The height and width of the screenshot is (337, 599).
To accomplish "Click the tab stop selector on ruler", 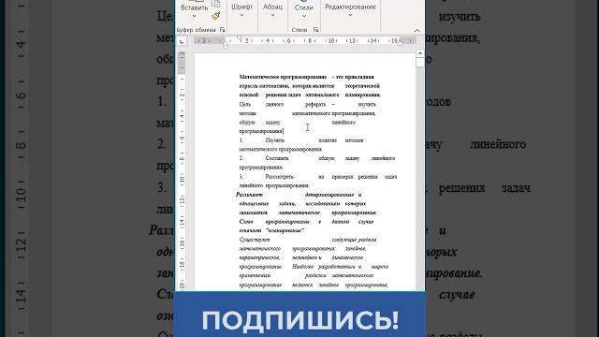I will 182,41.
